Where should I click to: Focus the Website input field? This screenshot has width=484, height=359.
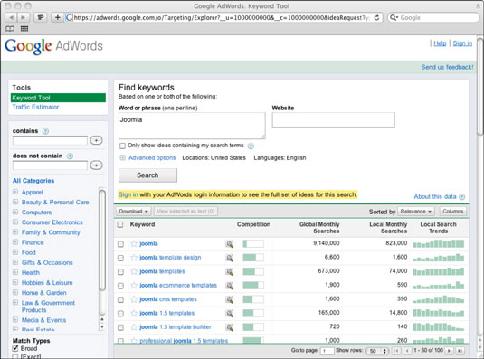click(333, 119)
